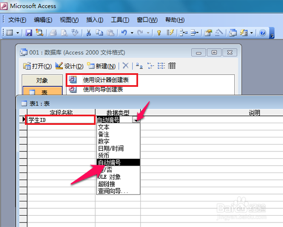Click 设计(D) in the database window
Image resolution: width=283 pixels, height=227 pixels.
pyautogui.click(x=69, y=66)
